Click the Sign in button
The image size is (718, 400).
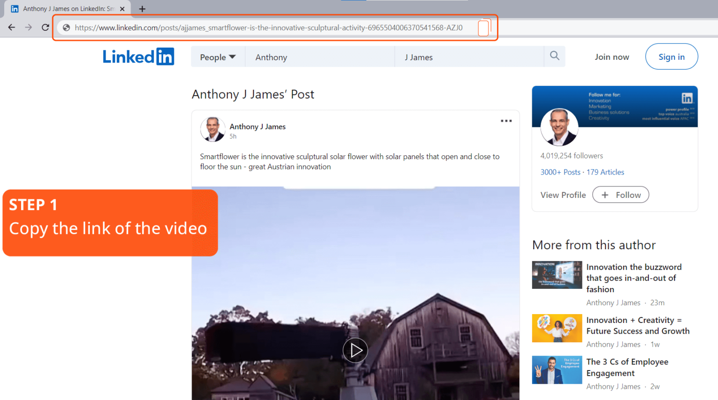[x=671, y=56]
